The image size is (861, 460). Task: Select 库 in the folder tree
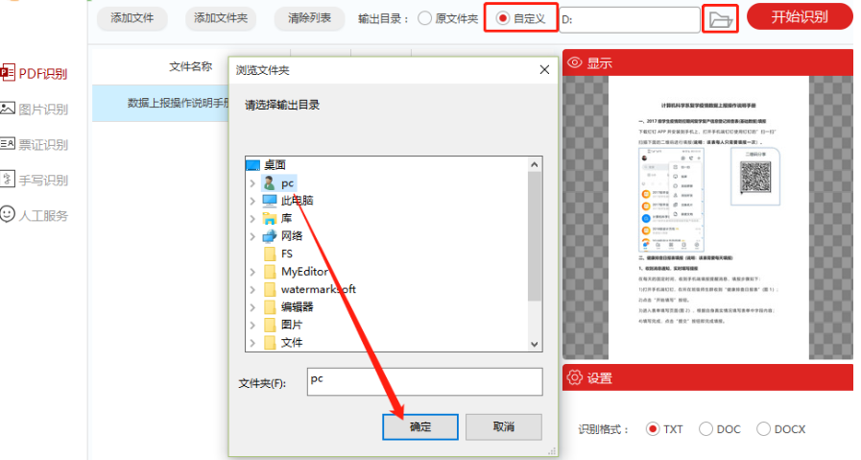point(286,218)
